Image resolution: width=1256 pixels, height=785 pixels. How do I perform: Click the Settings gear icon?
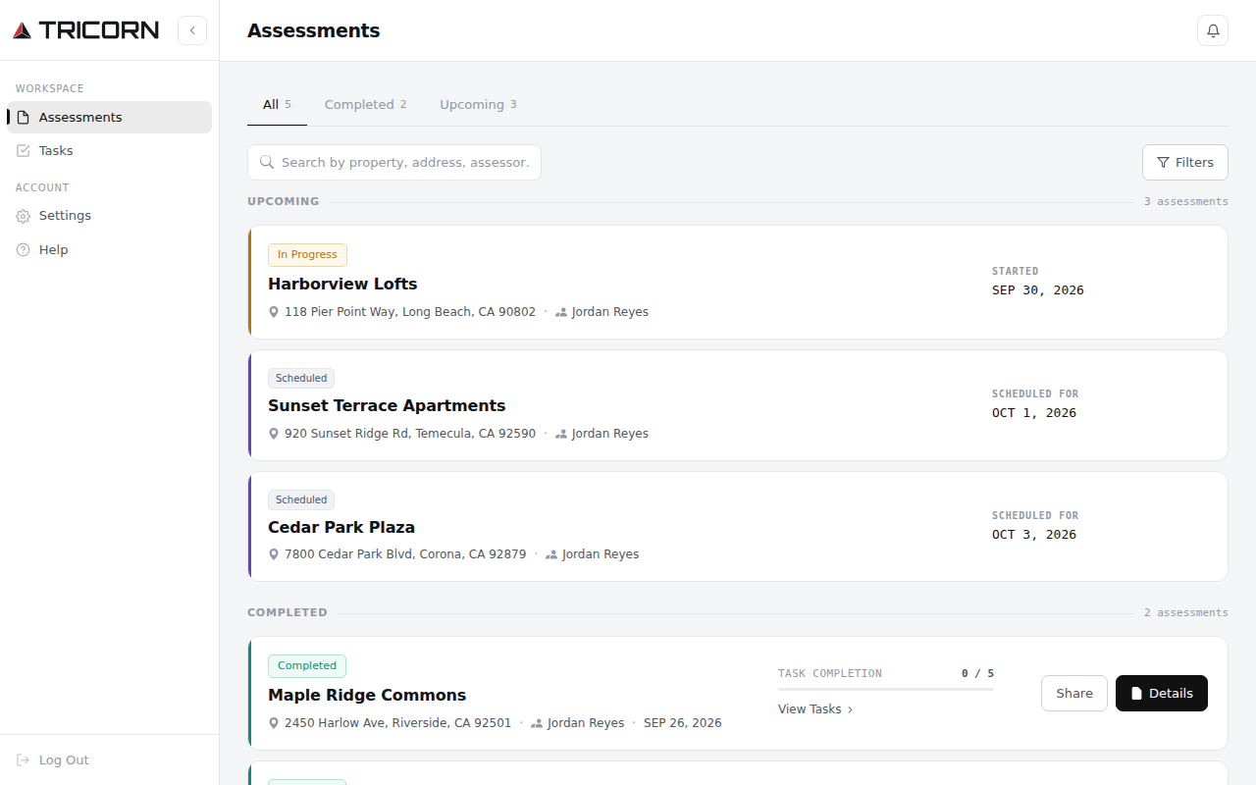click(24, 216)
